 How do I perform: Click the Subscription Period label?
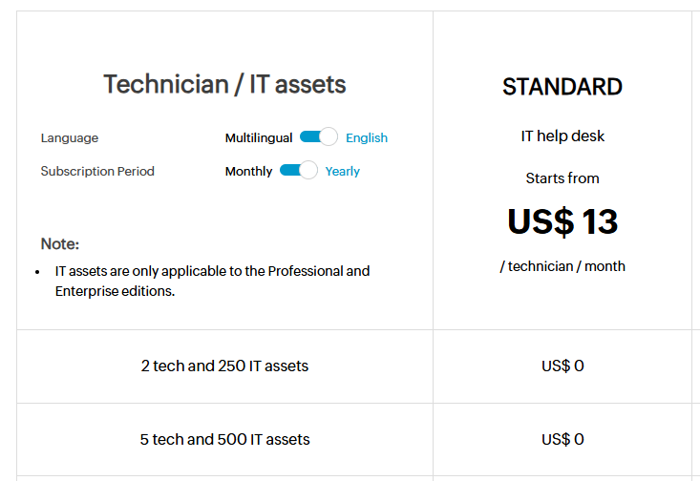pos(97,171)
